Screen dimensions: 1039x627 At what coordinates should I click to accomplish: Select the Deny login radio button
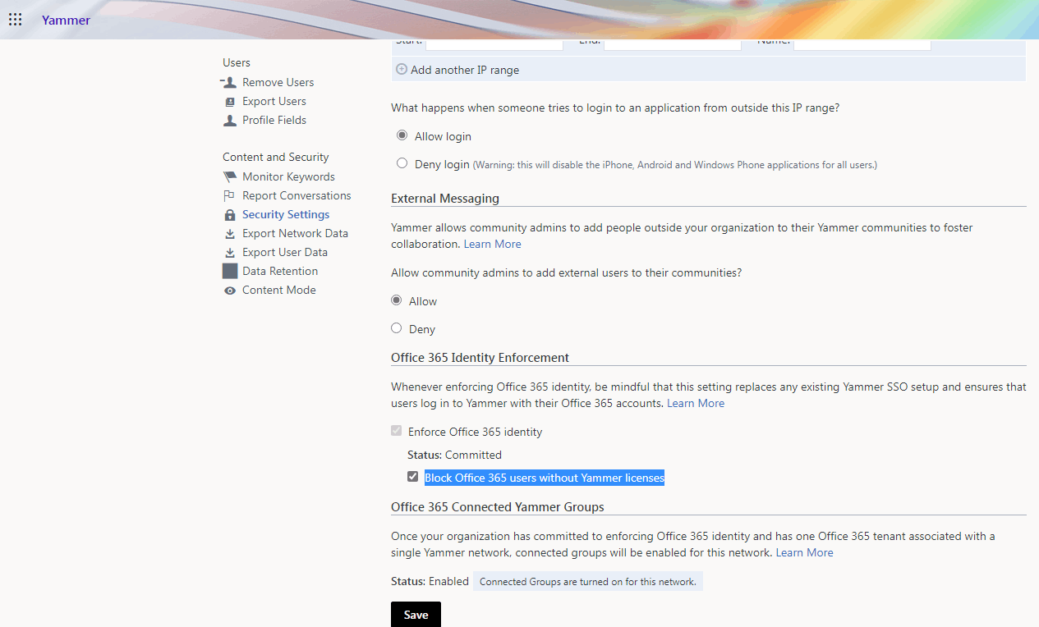point(402,163)
